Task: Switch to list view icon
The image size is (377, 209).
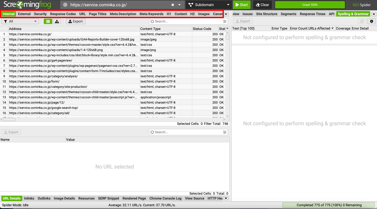Action: 48,21
